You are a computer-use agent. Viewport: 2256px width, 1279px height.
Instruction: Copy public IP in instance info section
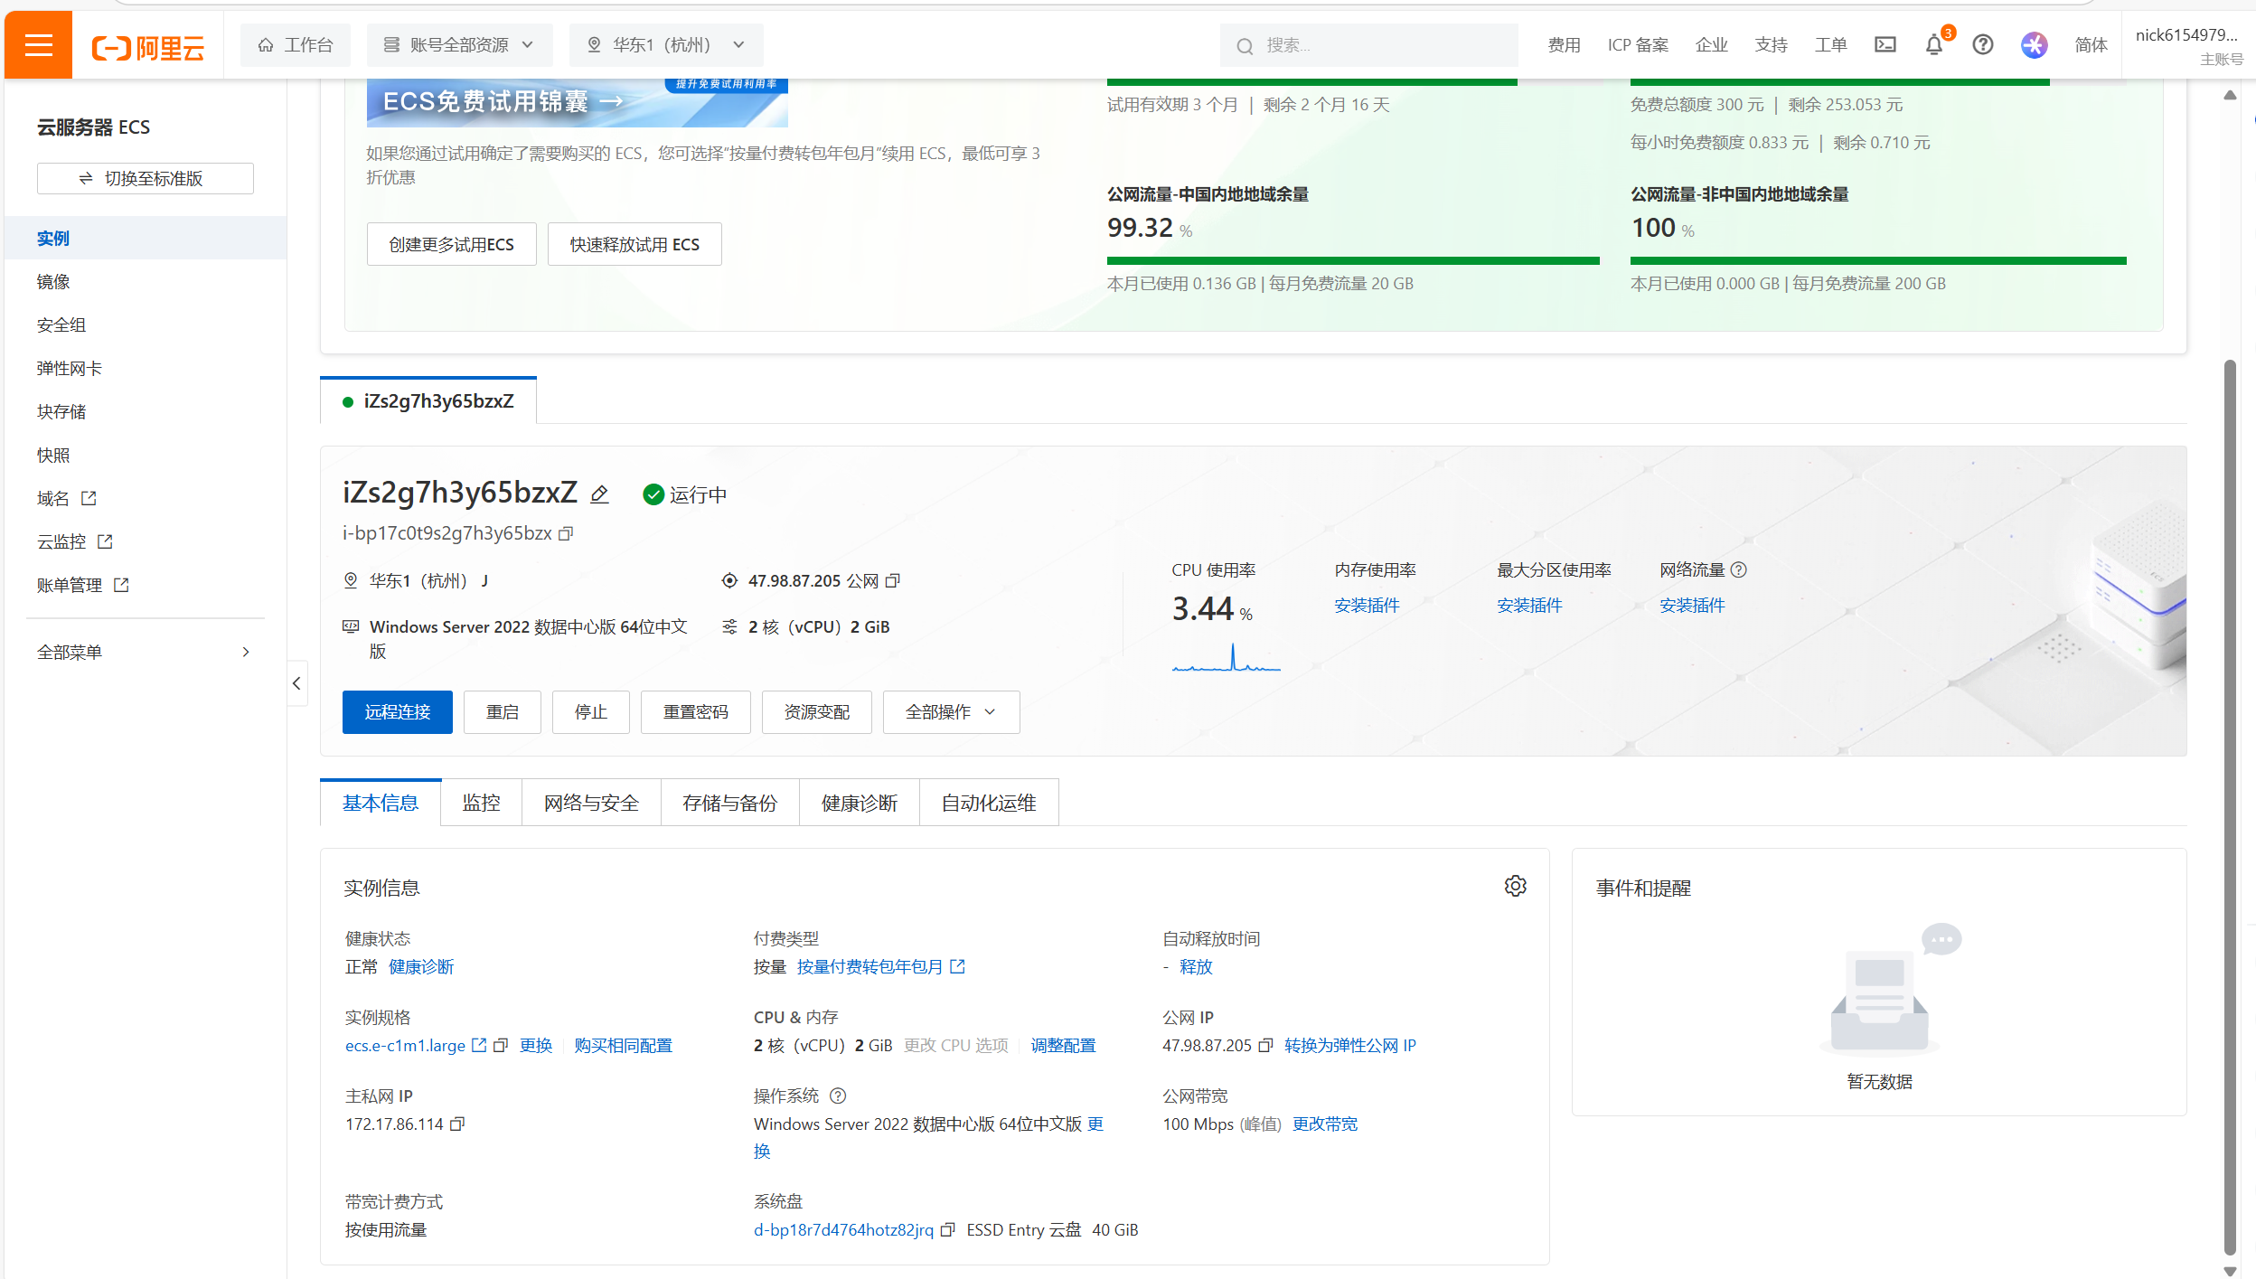pyautogui.click(x=1265, y=1045)
